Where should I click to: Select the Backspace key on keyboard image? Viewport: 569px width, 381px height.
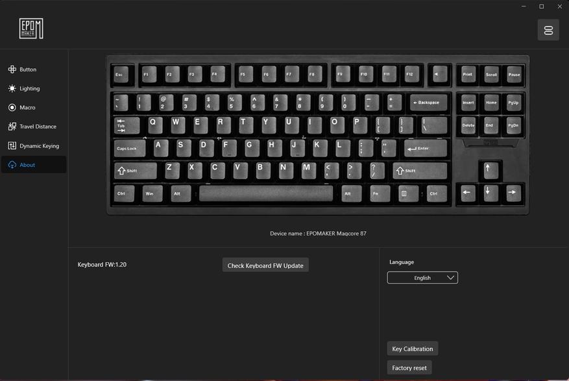click(x=428, y=103)
